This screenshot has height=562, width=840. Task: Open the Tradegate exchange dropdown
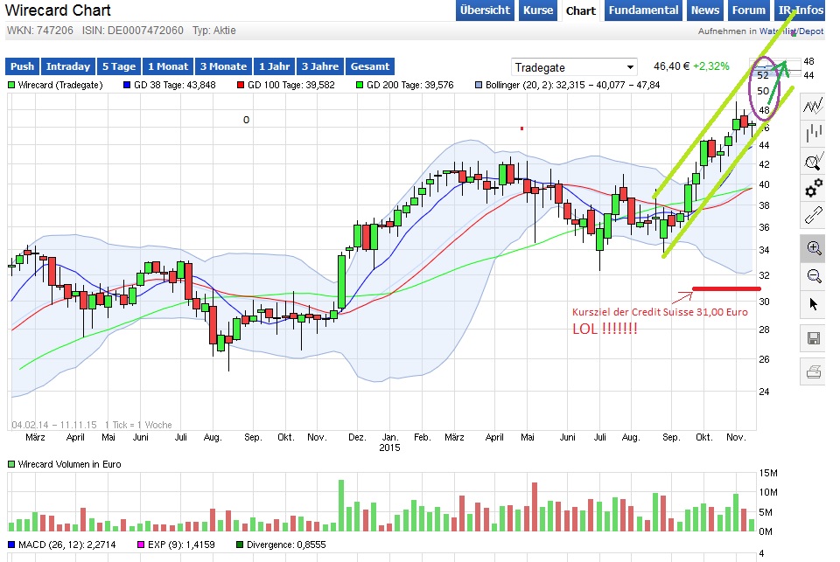tap(574, 67)
